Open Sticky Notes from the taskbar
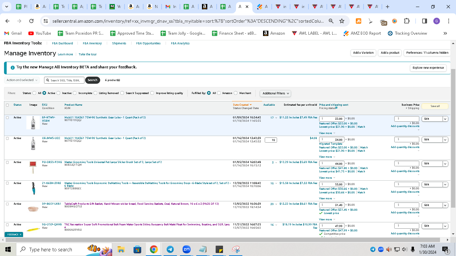Image resolution: width=456 pixels, height=256 pixels. coord(219,249)
